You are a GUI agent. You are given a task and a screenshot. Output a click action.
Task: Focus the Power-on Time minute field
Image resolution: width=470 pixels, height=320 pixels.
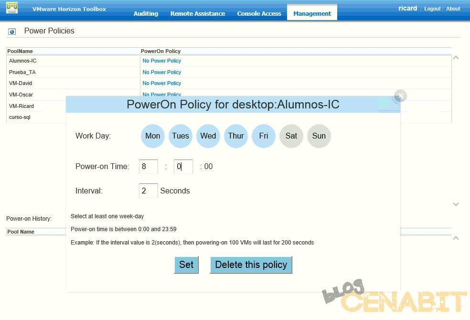pos(183,167)
